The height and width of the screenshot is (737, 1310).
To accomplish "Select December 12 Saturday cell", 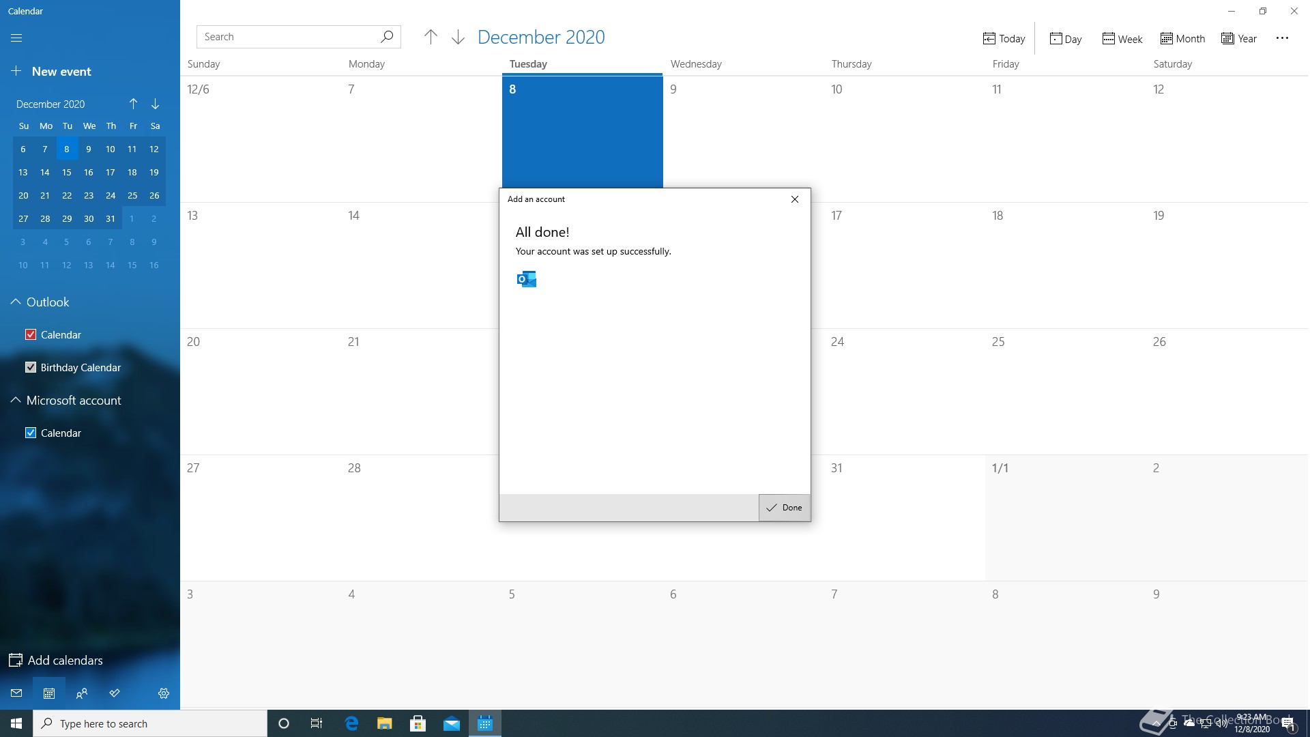I will click(1227, 139).
